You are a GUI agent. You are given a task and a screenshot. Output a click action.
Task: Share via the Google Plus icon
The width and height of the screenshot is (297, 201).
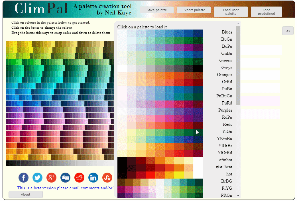click(x=51, y=177)
